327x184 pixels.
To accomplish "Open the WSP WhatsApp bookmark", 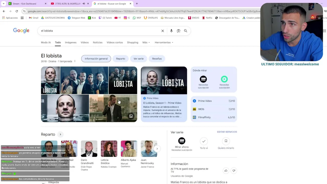I will click(x=137, y=18).
